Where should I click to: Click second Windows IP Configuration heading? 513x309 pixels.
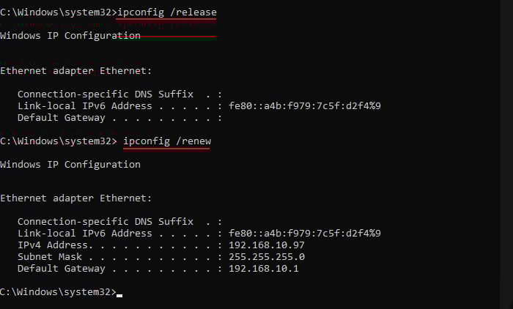tap(70, 165)
